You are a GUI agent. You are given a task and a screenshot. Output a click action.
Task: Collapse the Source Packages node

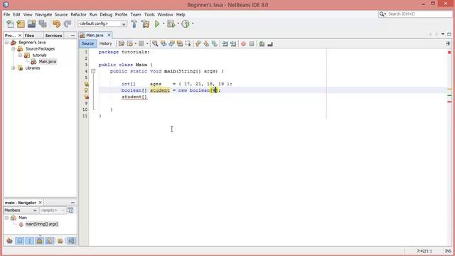tap(14, 49)
